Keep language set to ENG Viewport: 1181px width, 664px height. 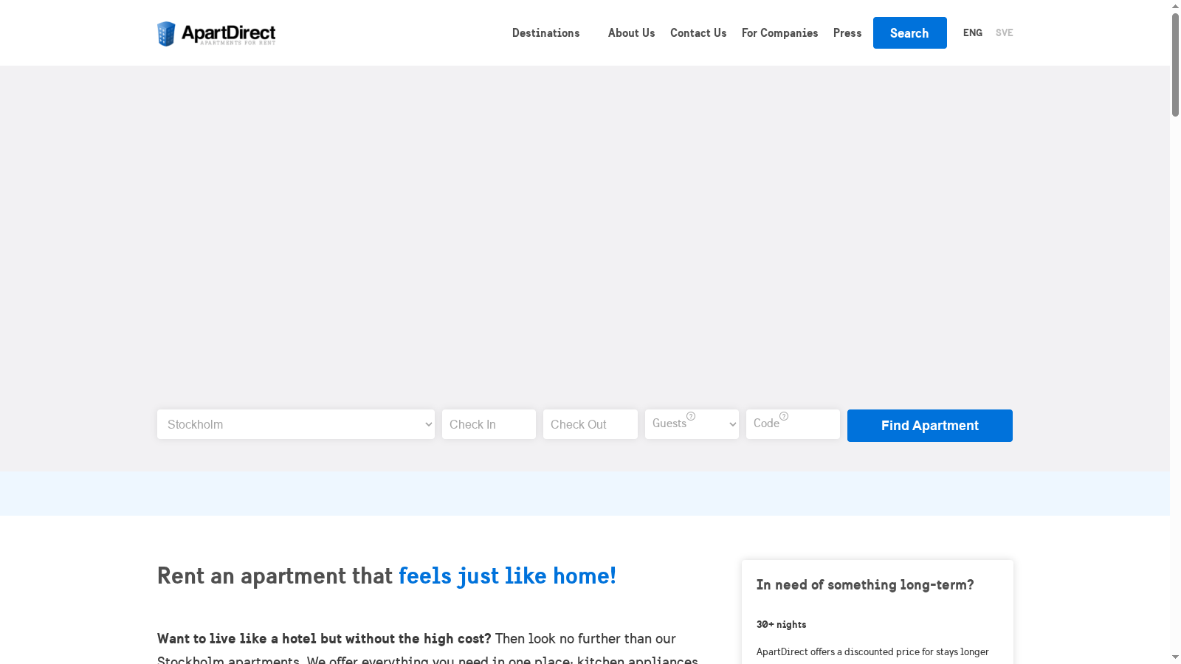pos(972,32)
